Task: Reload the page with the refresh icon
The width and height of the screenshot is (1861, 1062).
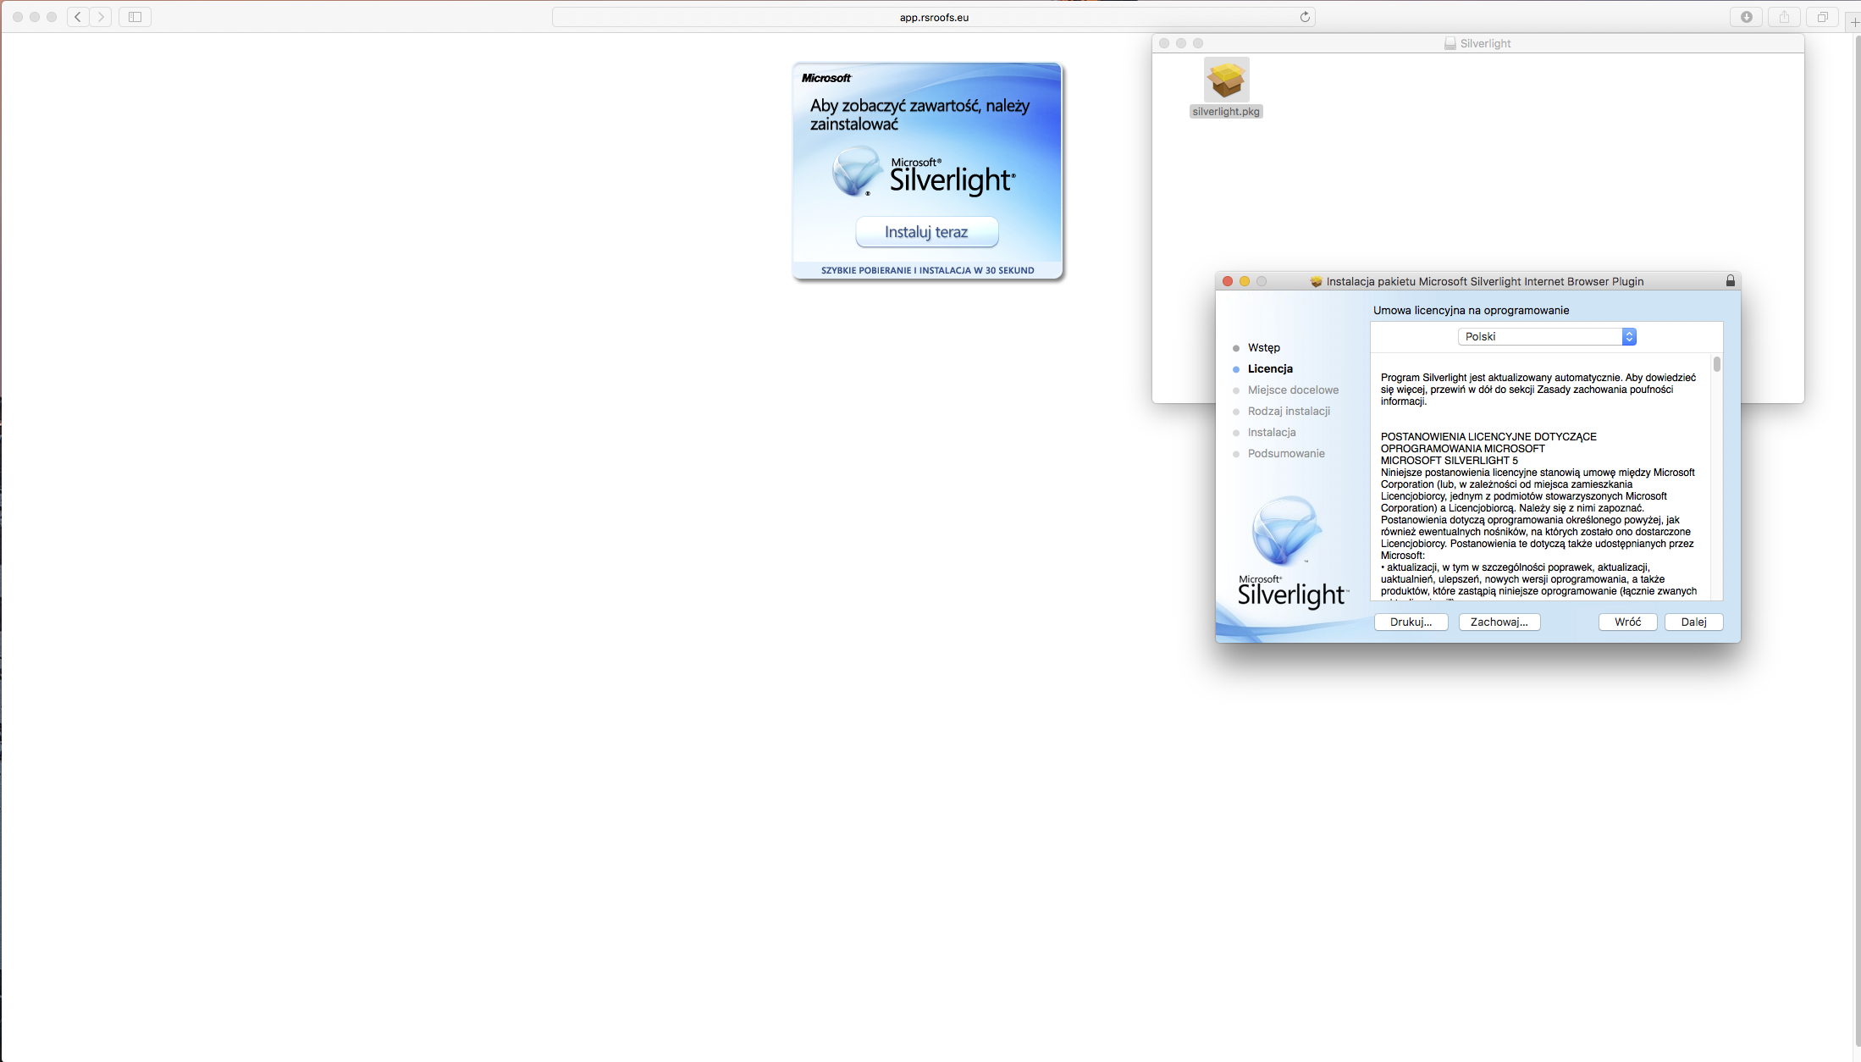Action: coord(1305,17)
